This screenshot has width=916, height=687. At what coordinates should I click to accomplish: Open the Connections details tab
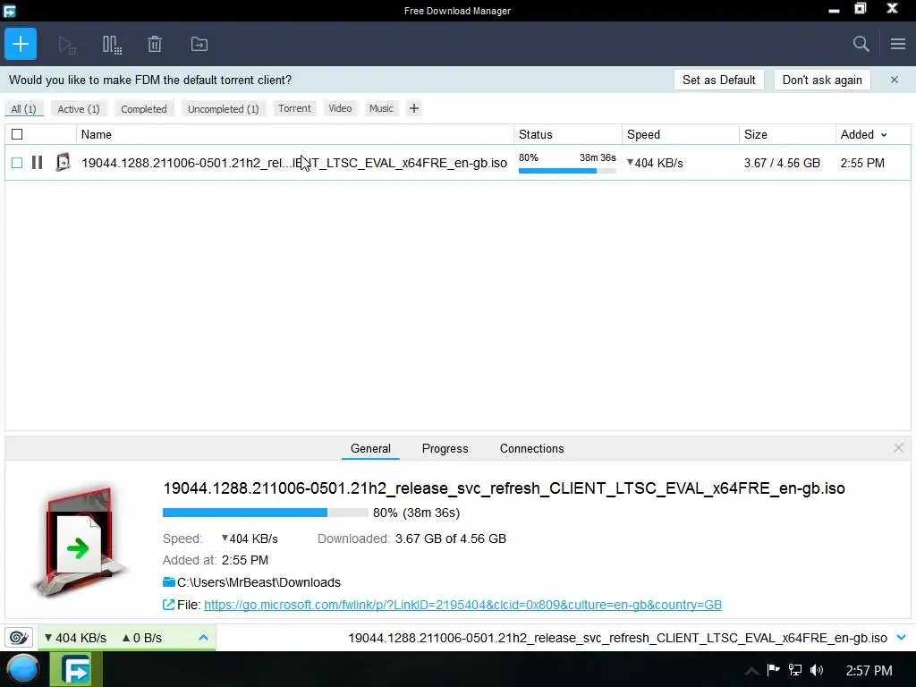coord(531,448)
